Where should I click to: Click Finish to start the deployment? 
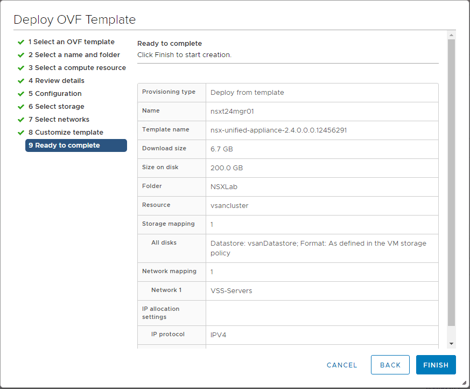pyautogui.click(x=436, y=365)
